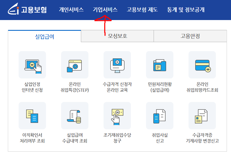Open the 실업급여 수급내역 조회 text link
Screen dimensions: 231x156
tap(75, 138)
